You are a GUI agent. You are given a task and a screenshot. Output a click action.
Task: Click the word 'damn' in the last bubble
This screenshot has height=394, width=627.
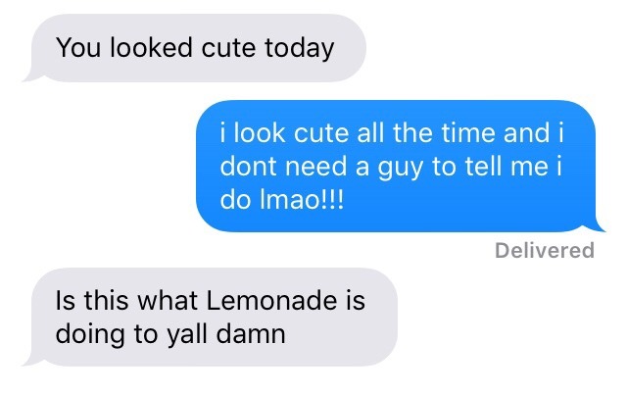click(251, 333)
